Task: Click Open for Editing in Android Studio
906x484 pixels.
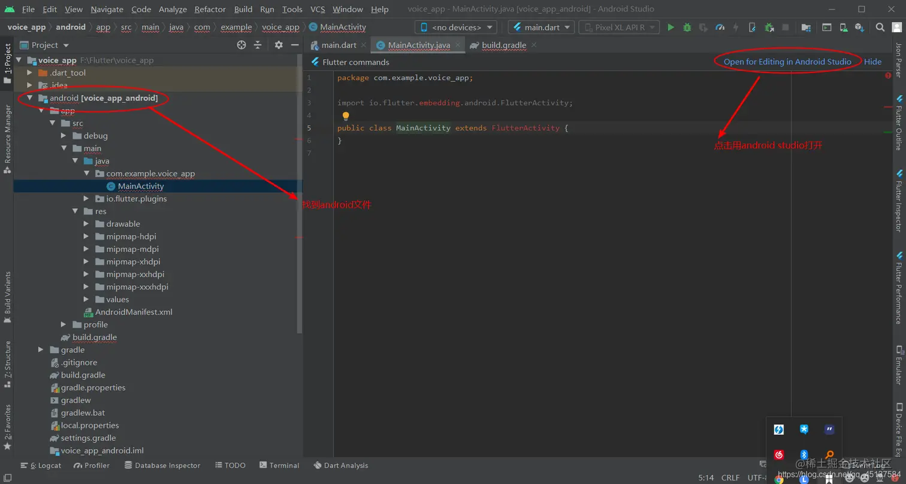Action: [x=787, y=62]
